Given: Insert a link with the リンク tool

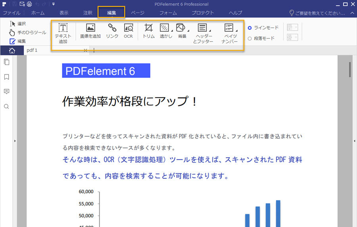Looking at the screenshot, I should [x=112, y=31].
